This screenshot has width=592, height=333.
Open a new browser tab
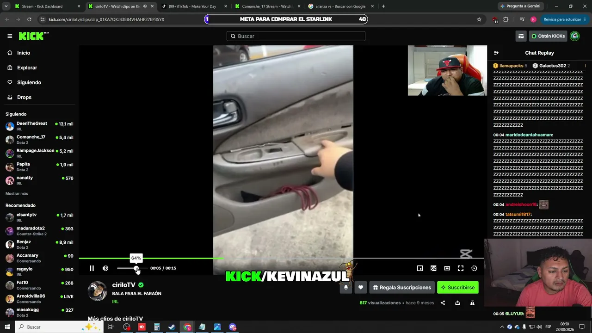[x=383, y=6]
